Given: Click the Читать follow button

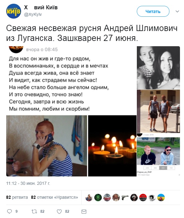Looking at the screenshot, I should click(x=153, y=11).
